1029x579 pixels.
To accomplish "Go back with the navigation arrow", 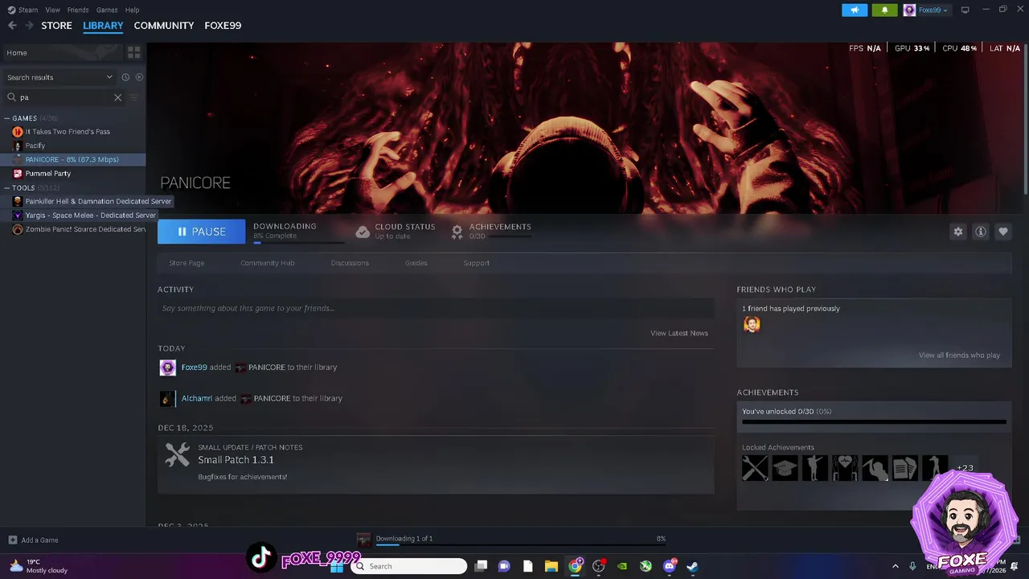I will (x=12, y=26).
